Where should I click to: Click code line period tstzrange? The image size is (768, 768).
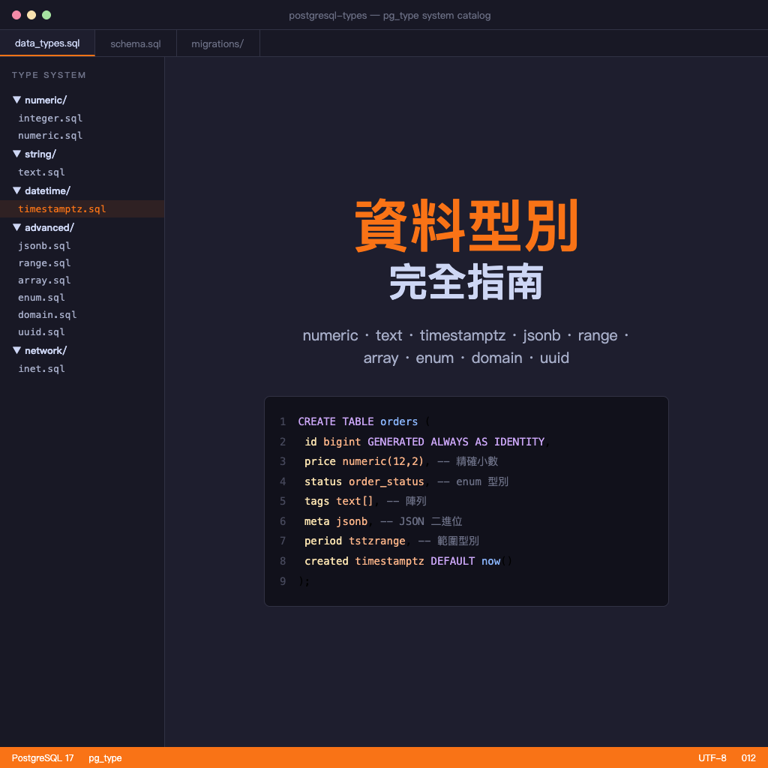[x=391, y=541]
